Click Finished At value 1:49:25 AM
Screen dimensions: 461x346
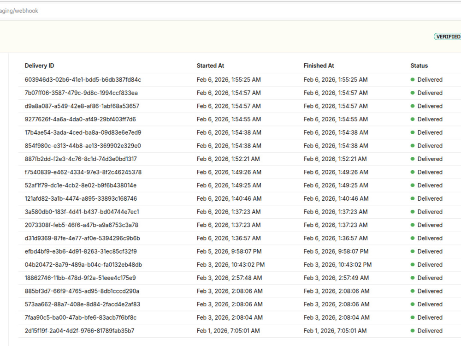(336, 185)
